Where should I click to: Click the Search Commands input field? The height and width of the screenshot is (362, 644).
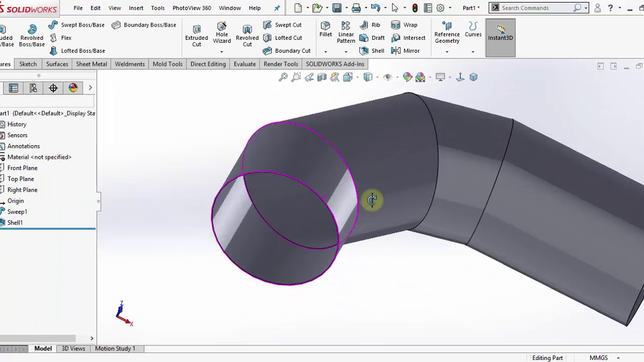537,8
